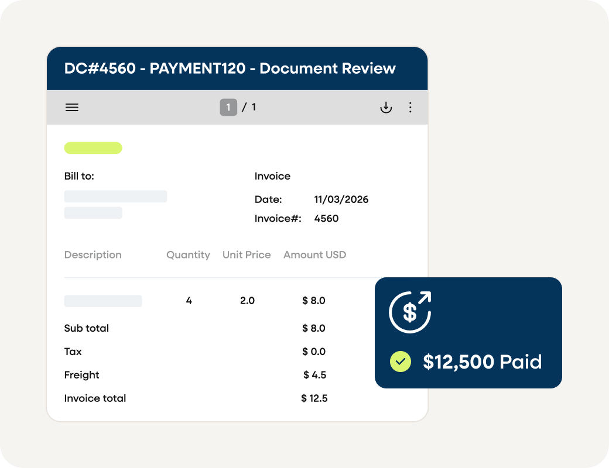Click the first placeholder line under Bill to
Viewport: 609px width, 468px height.
116,197
